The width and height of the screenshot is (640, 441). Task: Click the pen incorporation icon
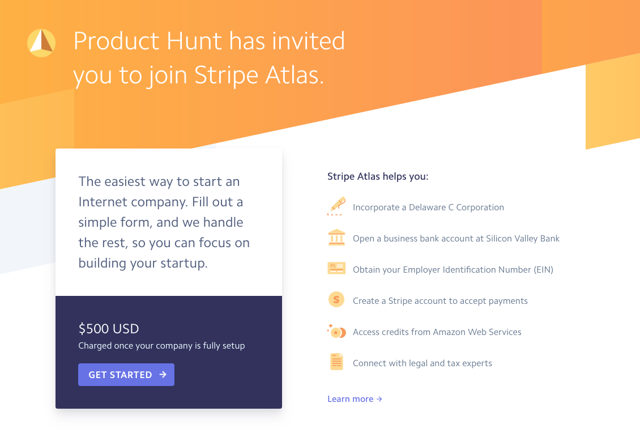tap(336, 206)
